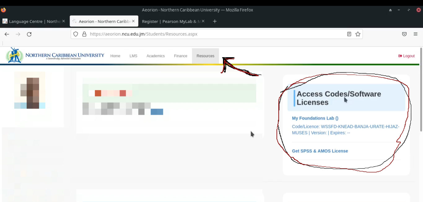Image resolution: width=423 pixels, height=202 pixels.
Task: Open the padlock site security info
Action: click(84, 34)
